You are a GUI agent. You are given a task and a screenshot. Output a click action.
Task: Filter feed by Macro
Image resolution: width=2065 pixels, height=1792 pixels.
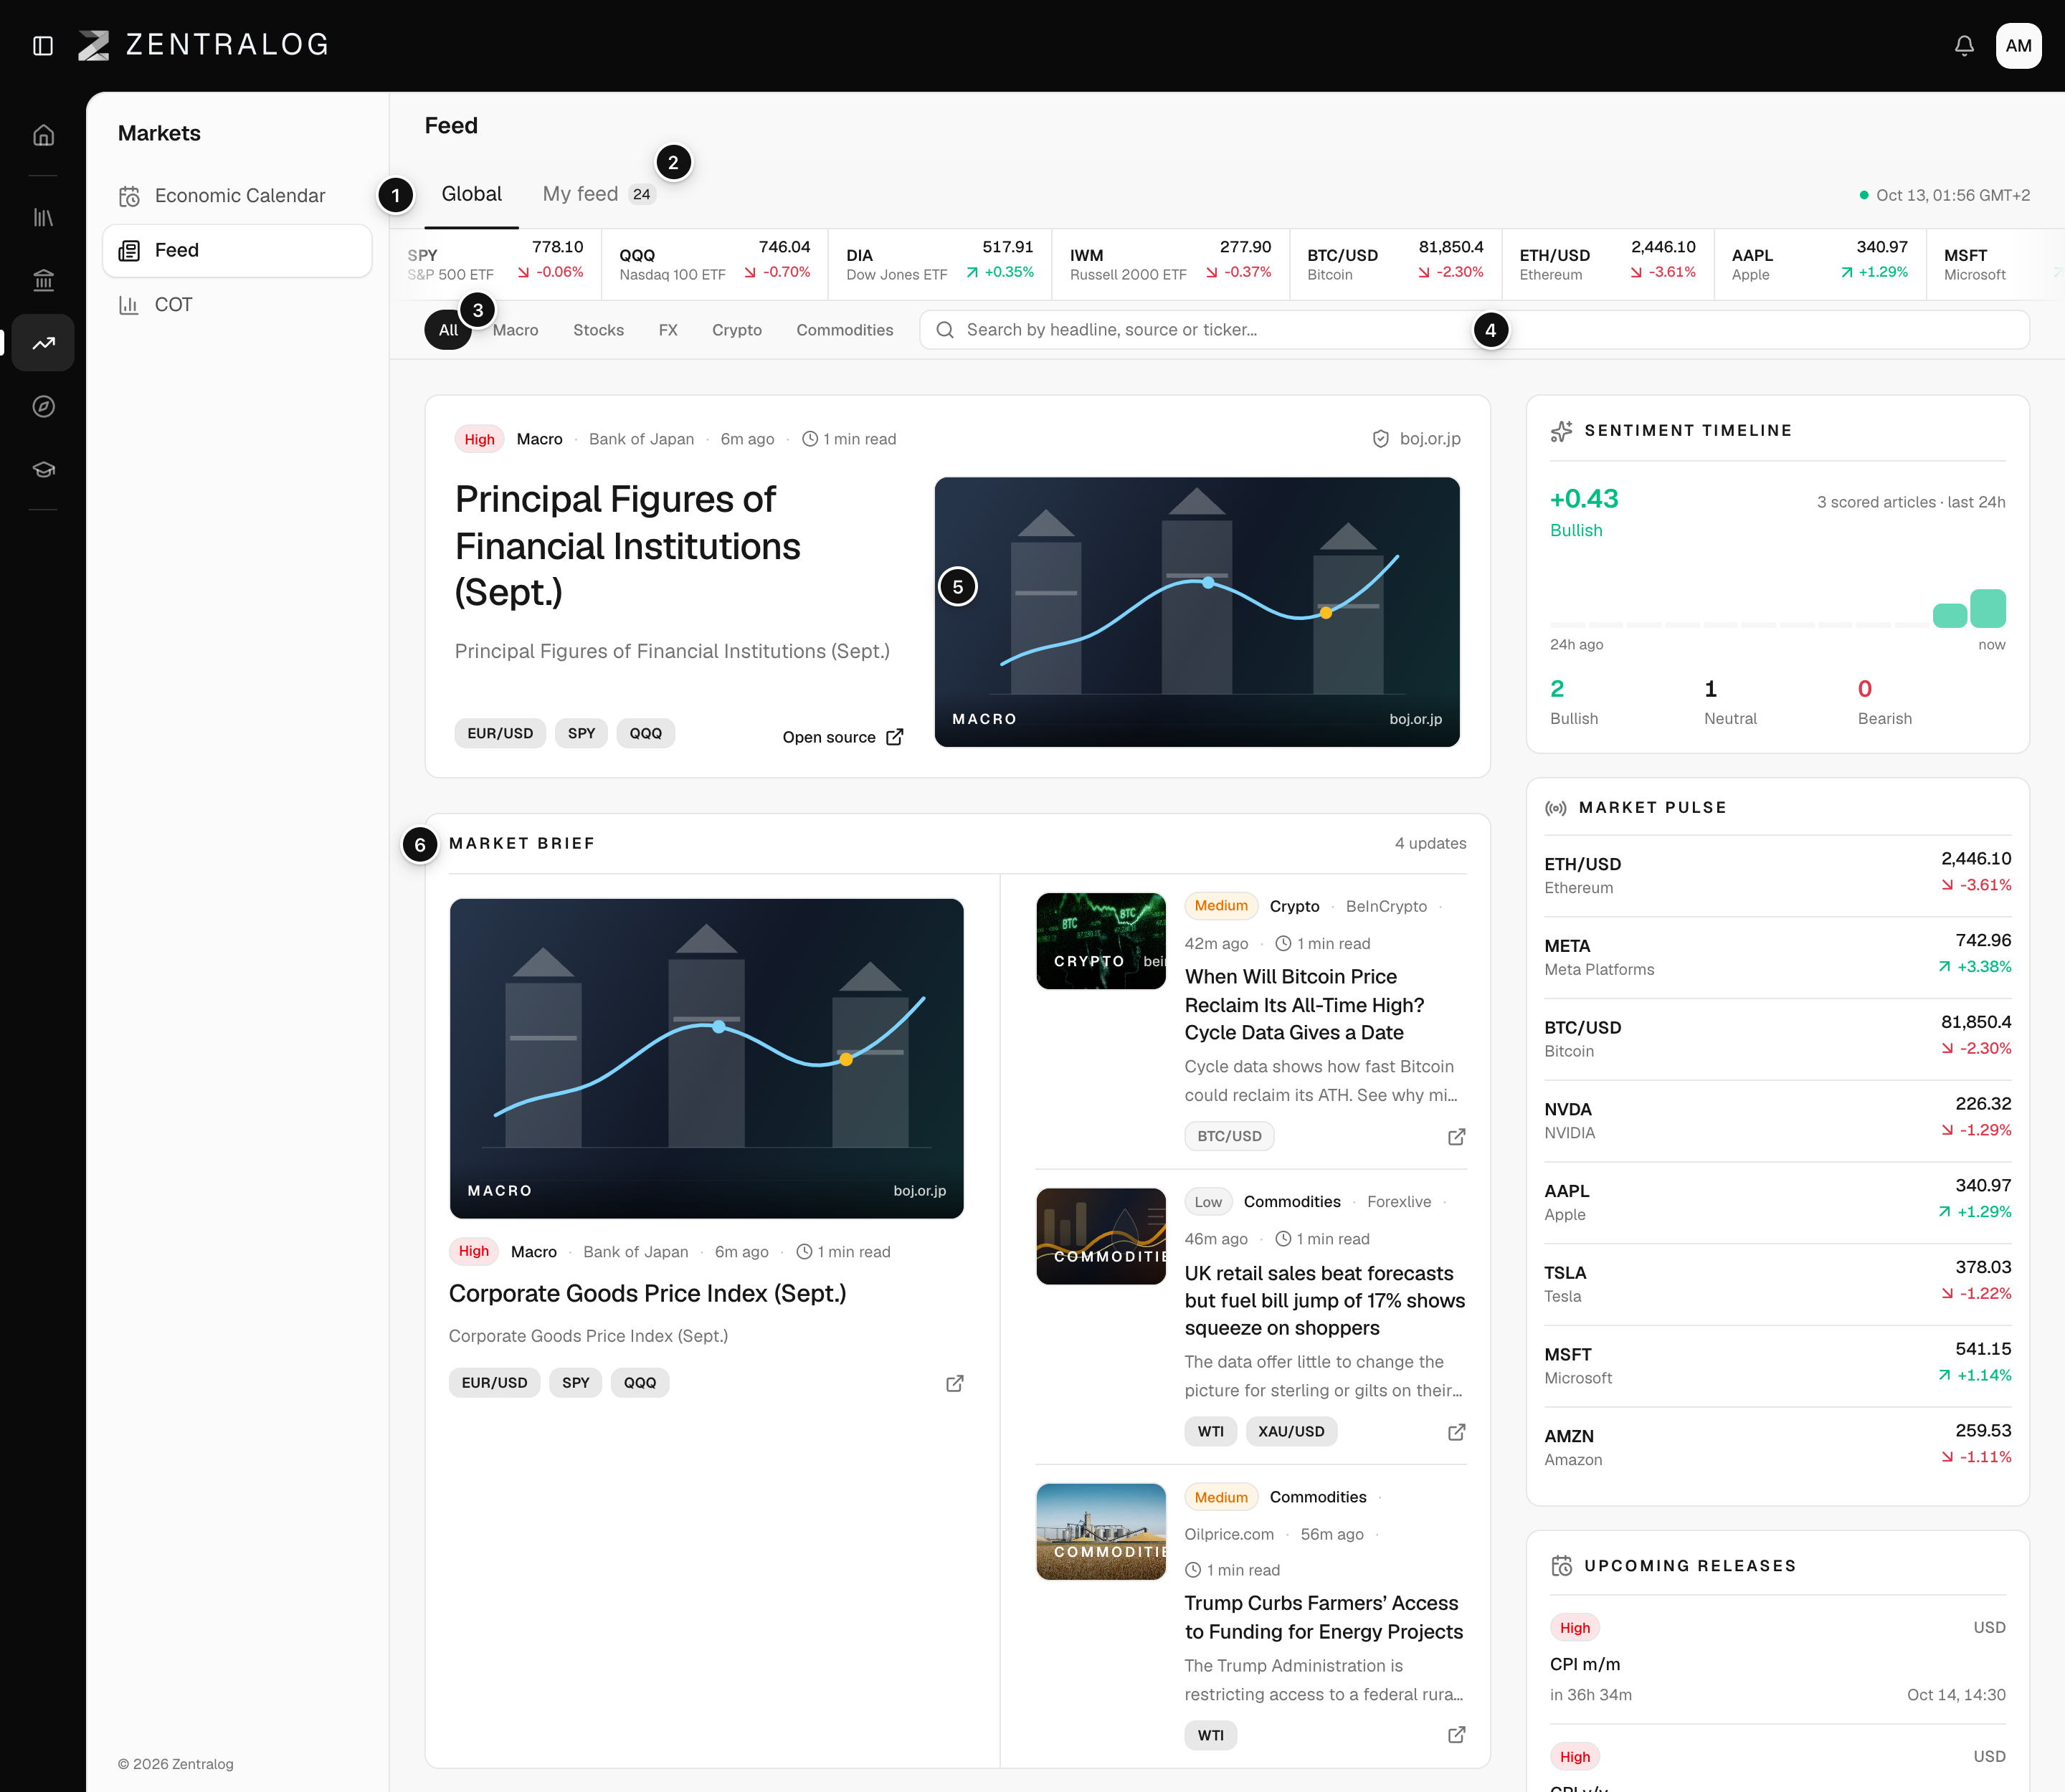tap(516, 330)
